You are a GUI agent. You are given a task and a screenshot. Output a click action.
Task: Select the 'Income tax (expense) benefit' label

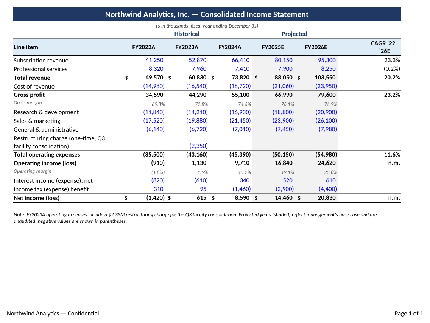point(51,189)
